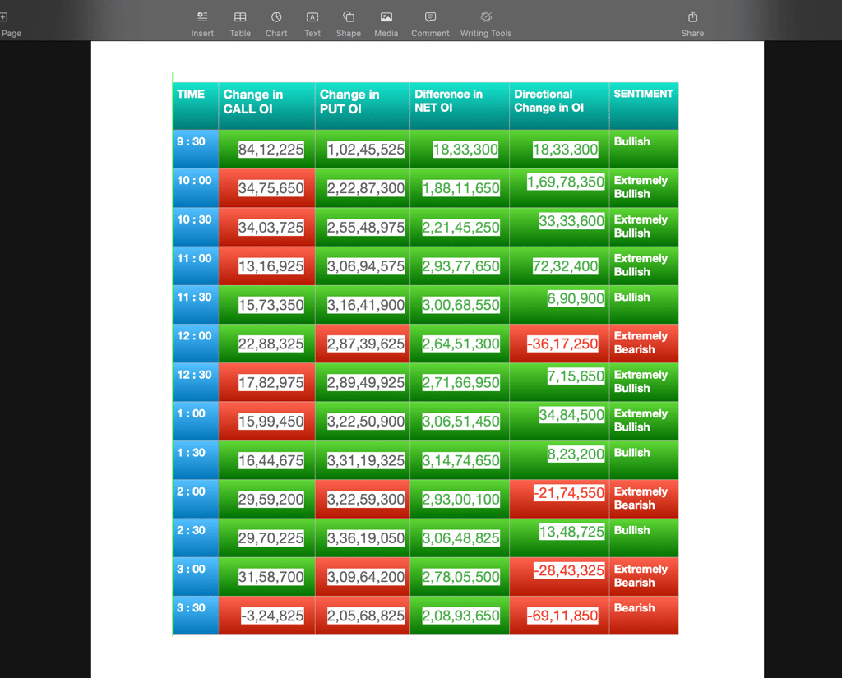This screenshot has height=678, width=842.
Task: Select the 9 : 30 time cell
Action: pos(196,150)
